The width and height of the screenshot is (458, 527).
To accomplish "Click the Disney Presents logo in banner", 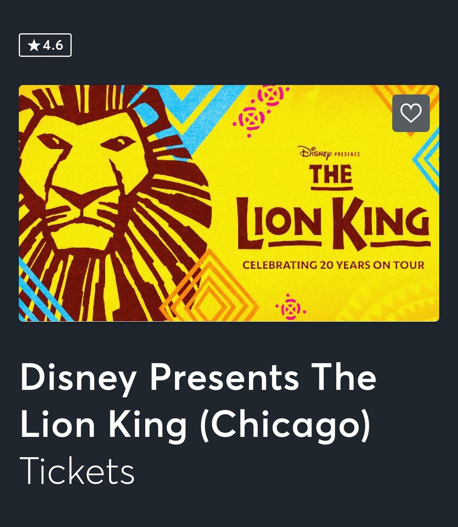I will pyautogui.click(x=329, y=152).
